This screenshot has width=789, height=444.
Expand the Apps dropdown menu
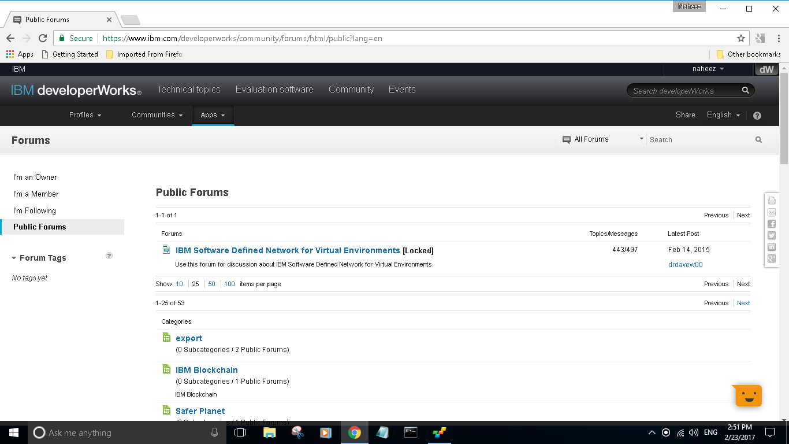coord(213,115)
